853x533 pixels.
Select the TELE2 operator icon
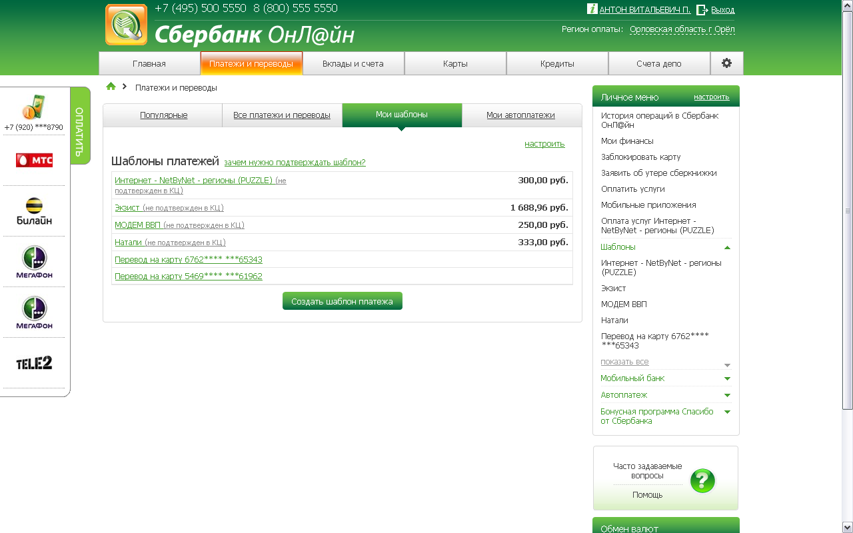[34, 362]
